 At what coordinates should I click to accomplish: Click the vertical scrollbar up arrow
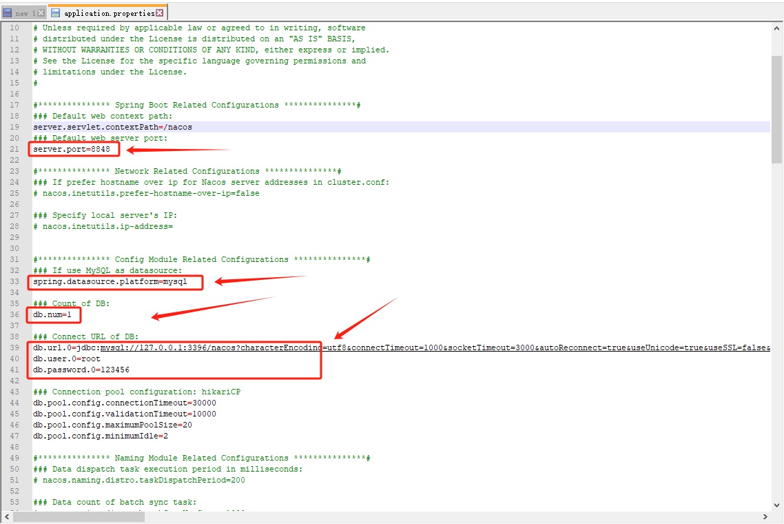(776, 28)
